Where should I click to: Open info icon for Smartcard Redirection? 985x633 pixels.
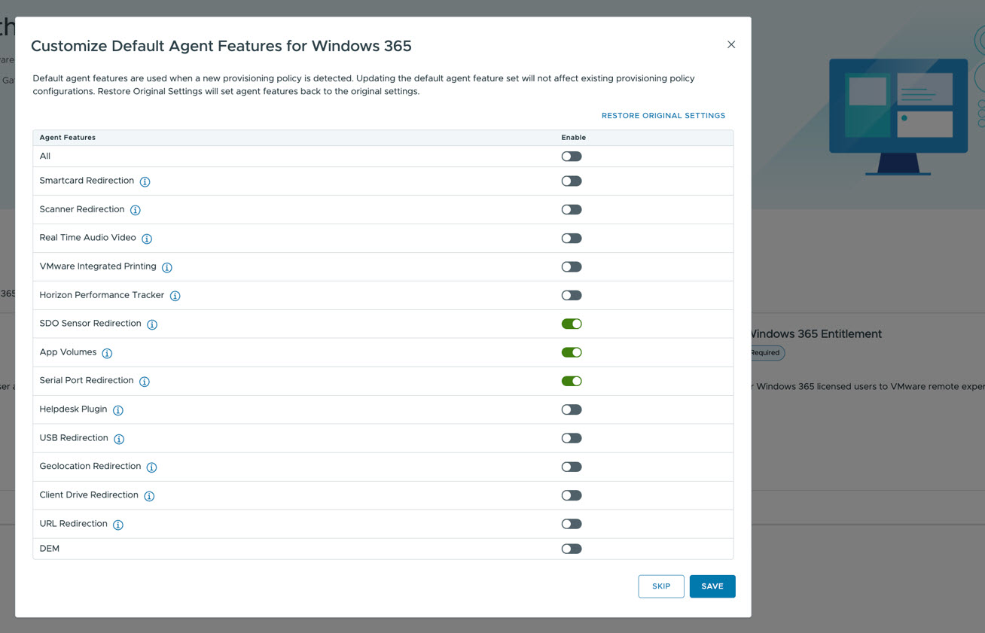click(145, 181)
